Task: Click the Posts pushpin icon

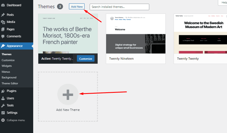Action: tap(3, 15)
